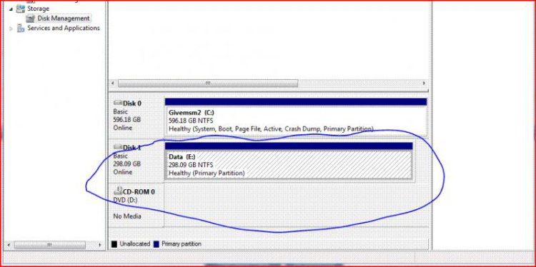
Task: Select the Givemsm2 (C:) partition
Action: click(296, 121)
